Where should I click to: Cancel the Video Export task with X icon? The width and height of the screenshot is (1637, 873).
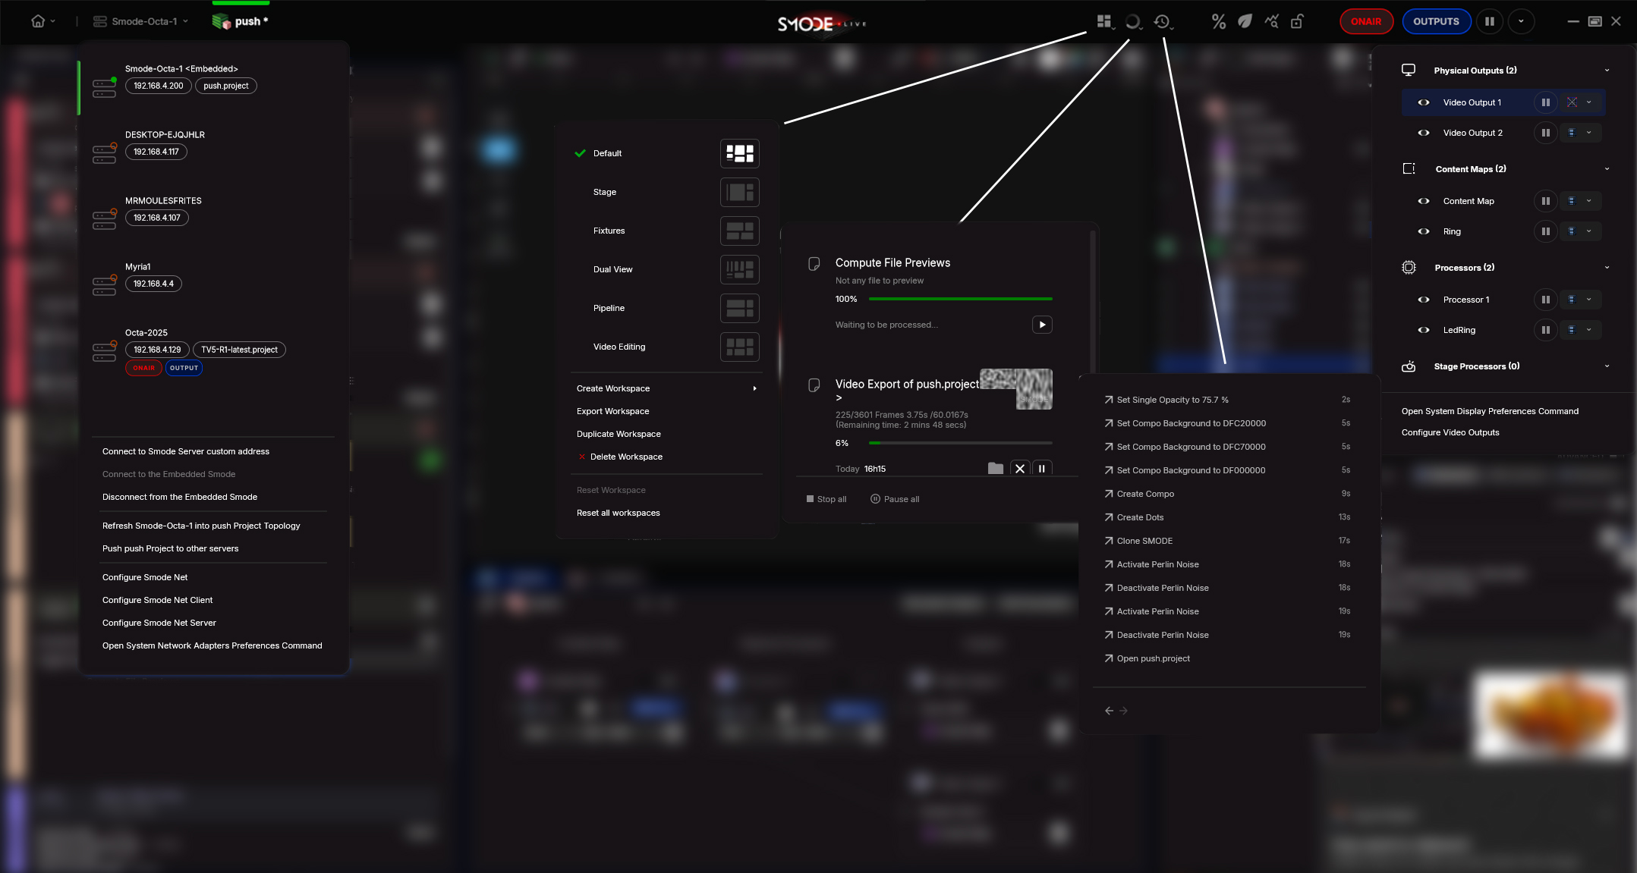coord(1020,469)
